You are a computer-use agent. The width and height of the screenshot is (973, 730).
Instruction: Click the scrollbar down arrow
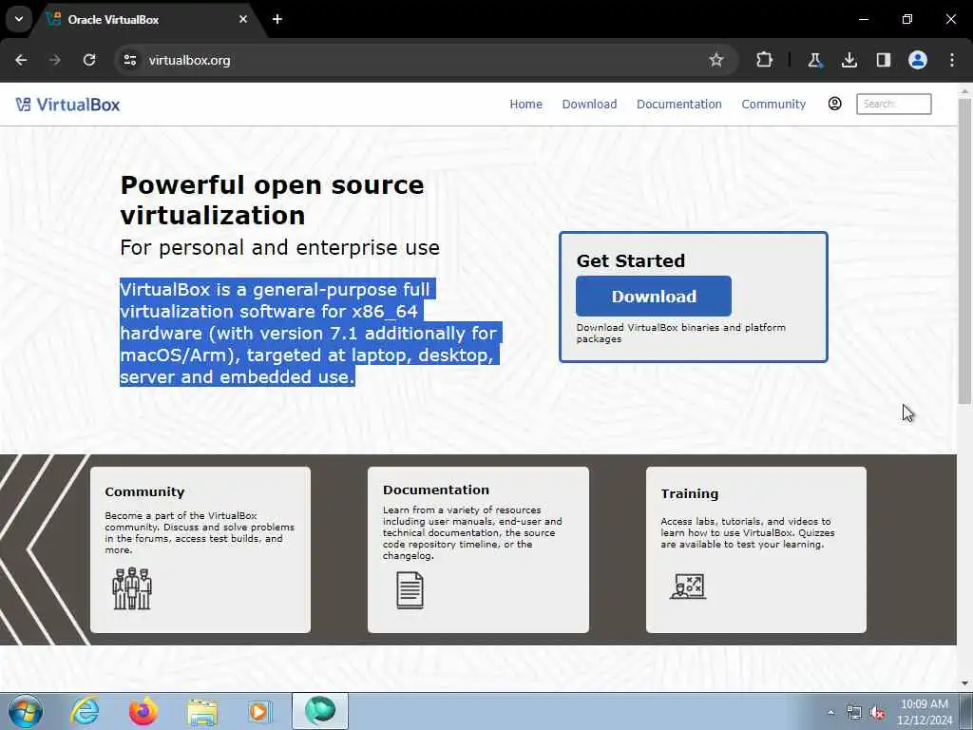[964, 683]
